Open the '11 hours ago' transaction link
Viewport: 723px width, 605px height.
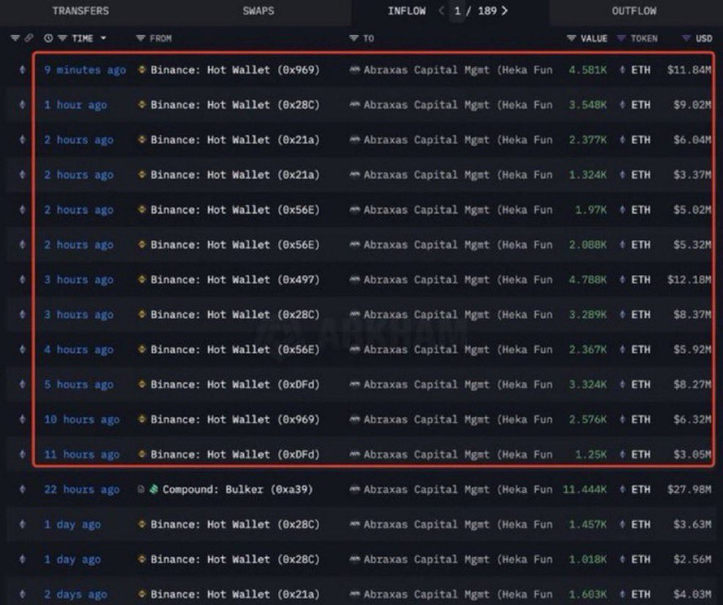(x=82, y=455)
